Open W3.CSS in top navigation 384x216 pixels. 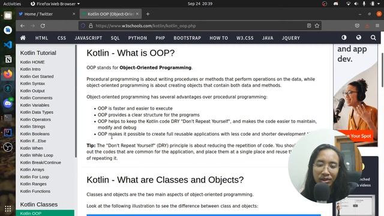pos(245,38)
